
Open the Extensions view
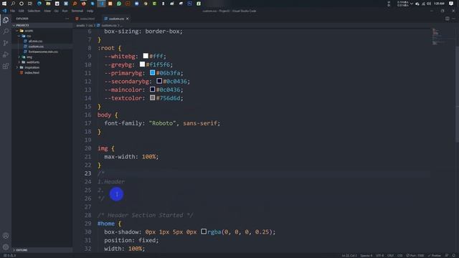coord(6,66)
